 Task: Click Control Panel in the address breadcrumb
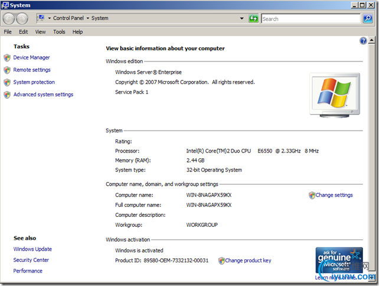(68, 18)
